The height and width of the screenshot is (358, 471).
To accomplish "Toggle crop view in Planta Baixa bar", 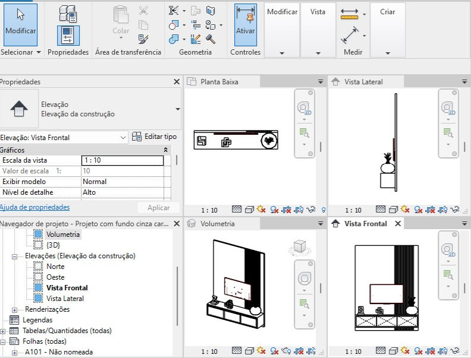I will click(287, 210).
